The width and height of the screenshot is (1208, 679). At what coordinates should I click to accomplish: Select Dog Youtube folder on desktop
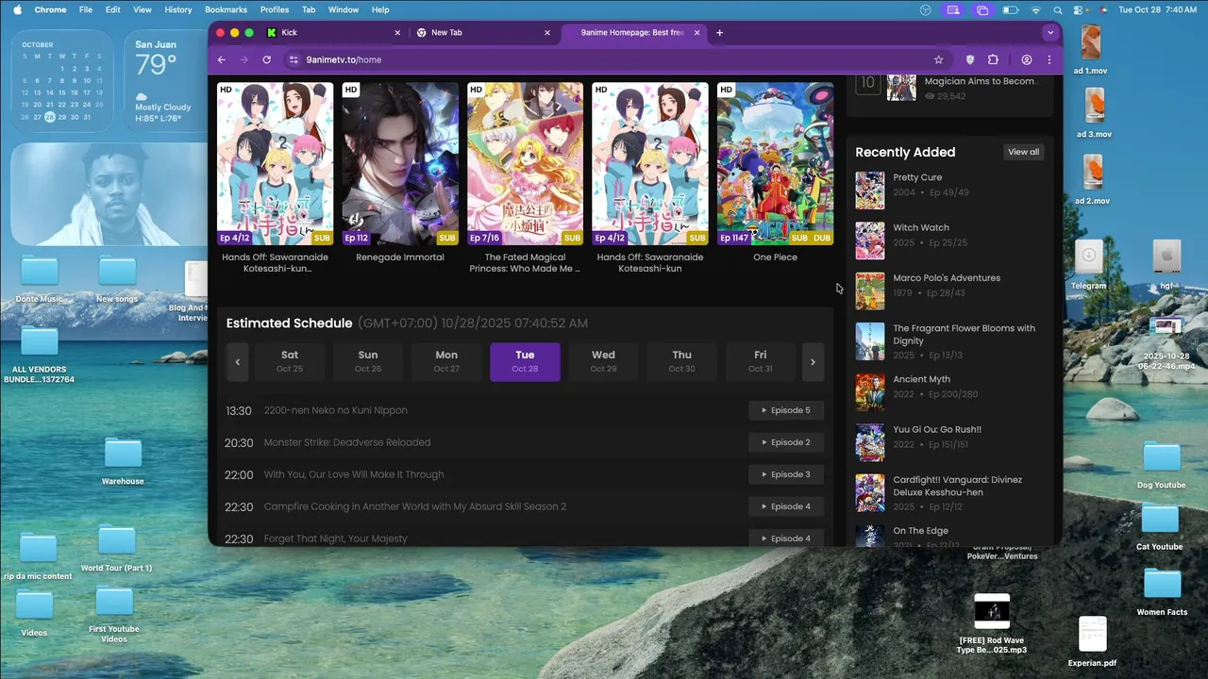(1162, 466)
